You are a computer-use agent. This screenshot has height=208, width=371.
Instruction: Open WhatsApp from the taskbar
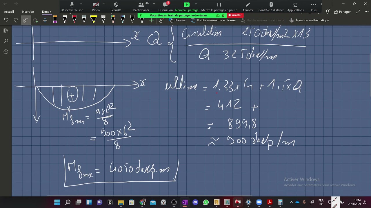click(206, 202)
